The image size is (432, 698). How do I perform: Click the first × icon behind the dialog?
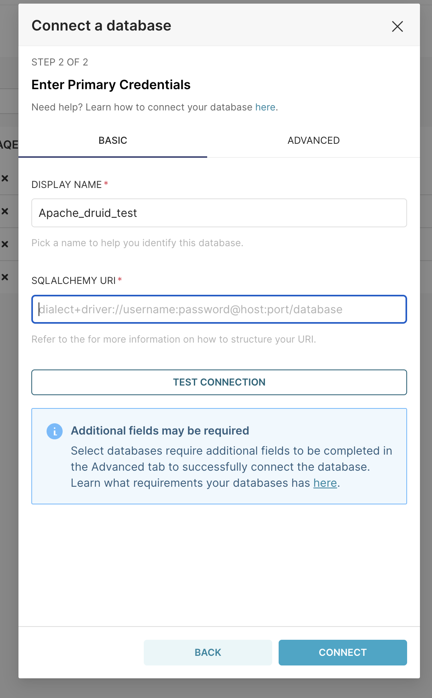pos(5,178)
